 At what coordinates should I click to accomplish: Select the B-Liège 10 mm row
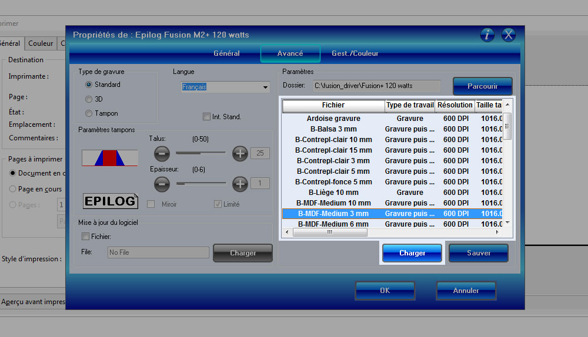coord(392,193)
